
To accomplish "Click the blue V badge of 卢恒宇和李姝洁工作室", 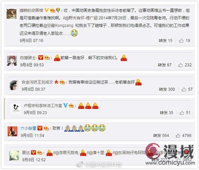I will point(66,106).
